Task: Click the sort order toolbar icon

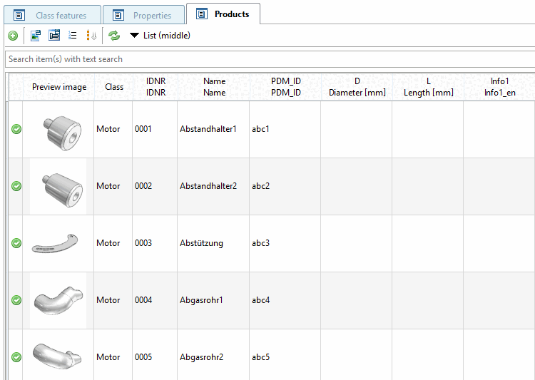Action: click(91, 35)
